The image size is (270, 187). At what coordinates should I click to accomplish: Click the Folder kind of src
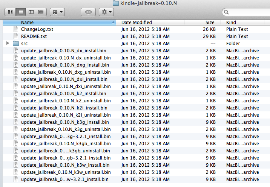point(233,44)
